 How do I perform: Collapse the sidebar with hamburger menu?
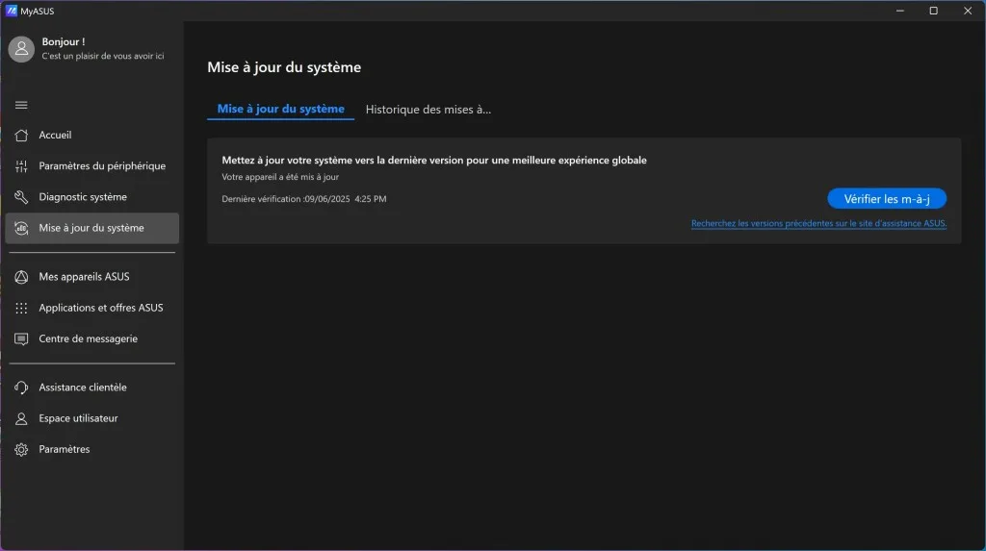[21, 105]
